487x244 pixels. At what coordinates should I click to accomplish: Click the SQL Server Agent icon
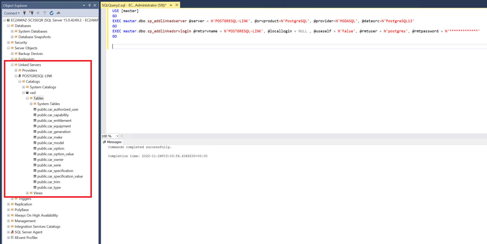pyautogui.click(x=12, y=232)
